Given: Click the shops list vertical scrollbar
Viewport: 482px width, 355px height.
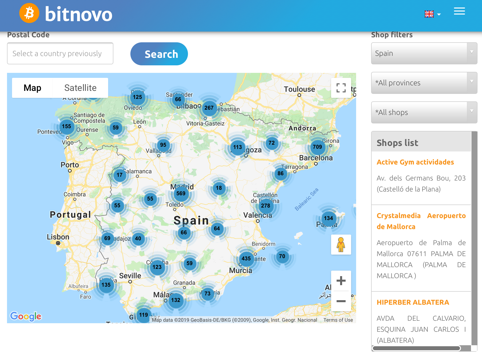Looking at the screenshot, I should click(474, 238).
